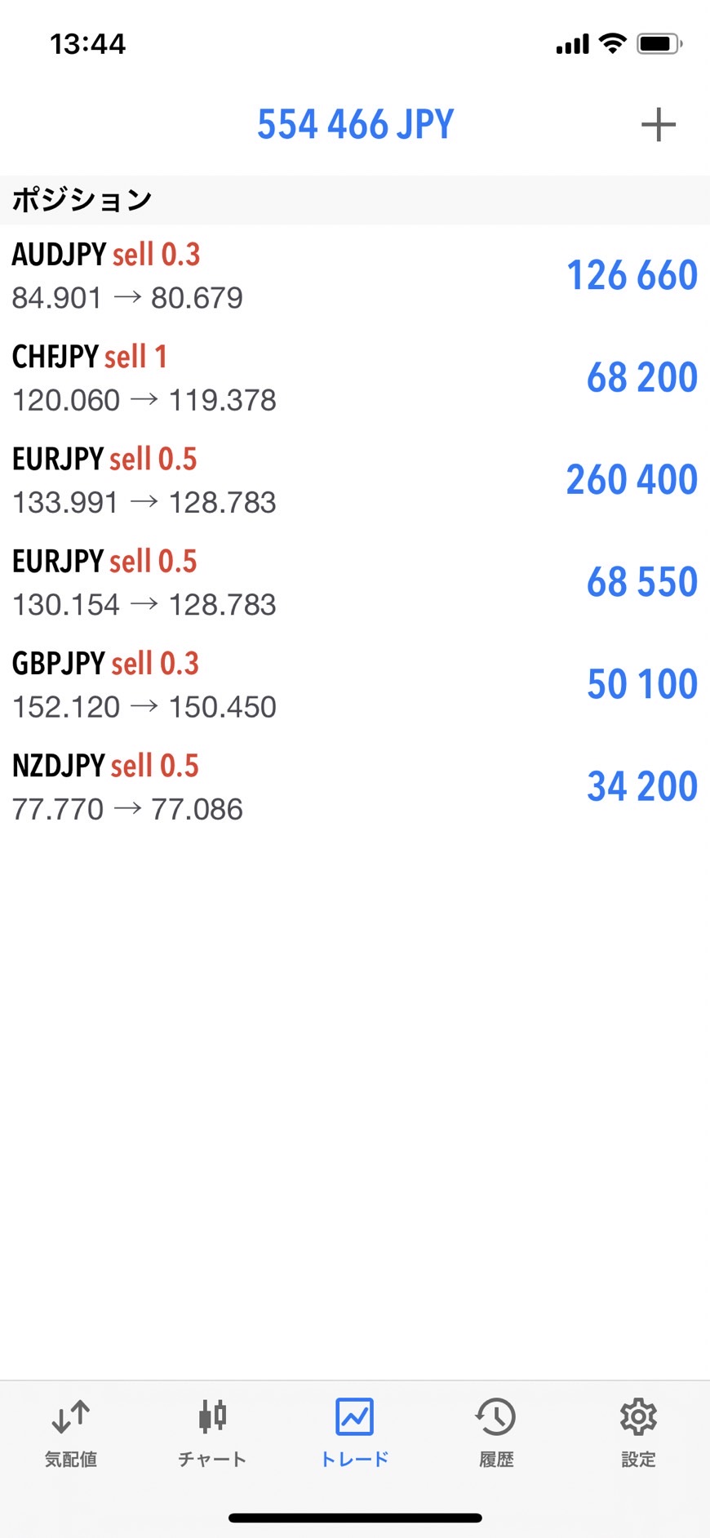Open EURJPY position opened at 130.154

tap(245, 583)
